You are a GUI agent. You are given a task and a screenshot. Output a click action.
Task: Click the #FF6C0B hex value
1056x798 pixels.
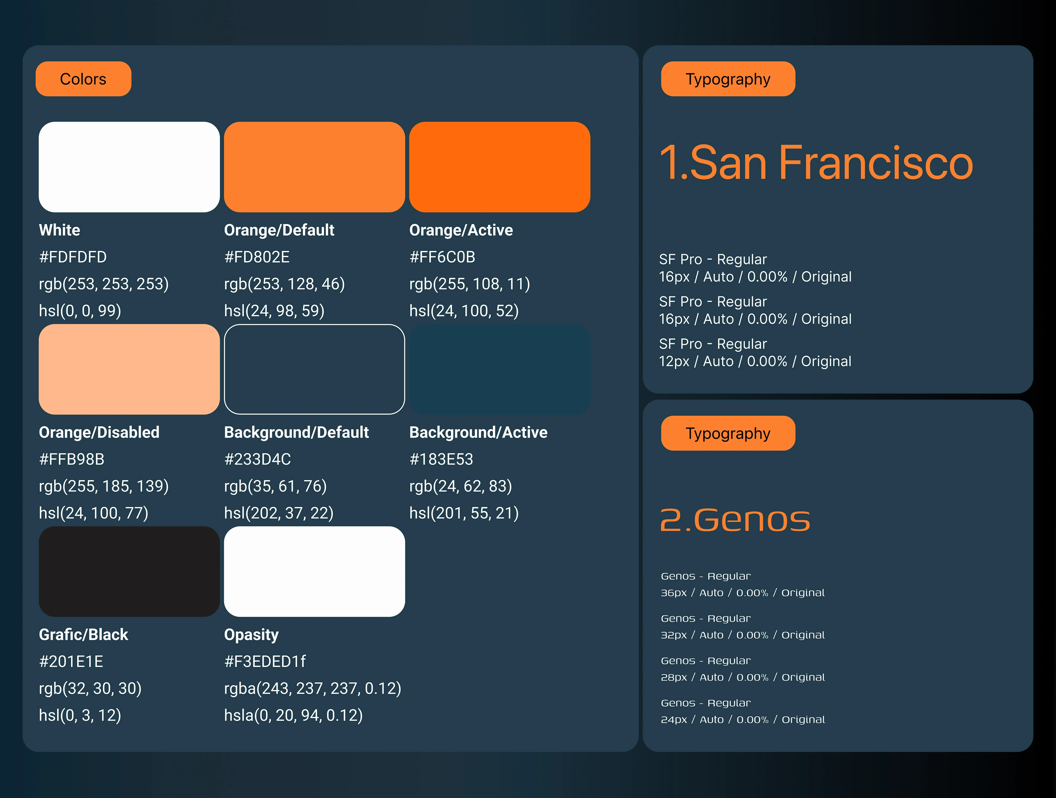pyautogui.click(x=442, y=257)
